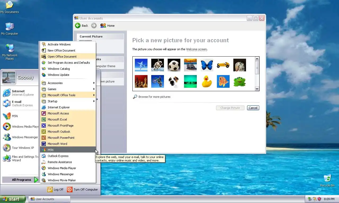Select the cat face picture
The height and width of the screenshot is (203, 339).
click(x=240, y=65)
